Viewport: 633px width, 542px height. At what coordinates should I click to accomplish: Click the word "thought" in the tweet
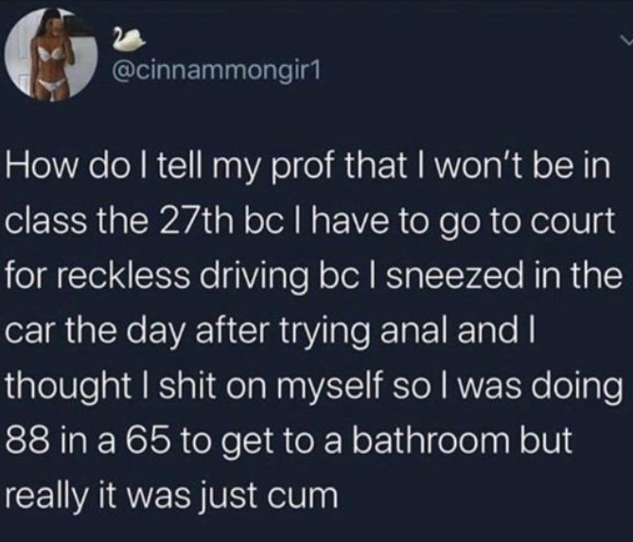point(66,387)
